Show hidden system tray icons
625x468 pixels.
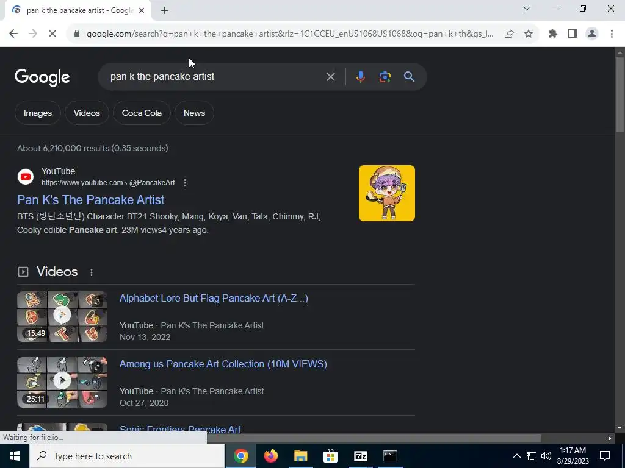click(x=516, y=456)
